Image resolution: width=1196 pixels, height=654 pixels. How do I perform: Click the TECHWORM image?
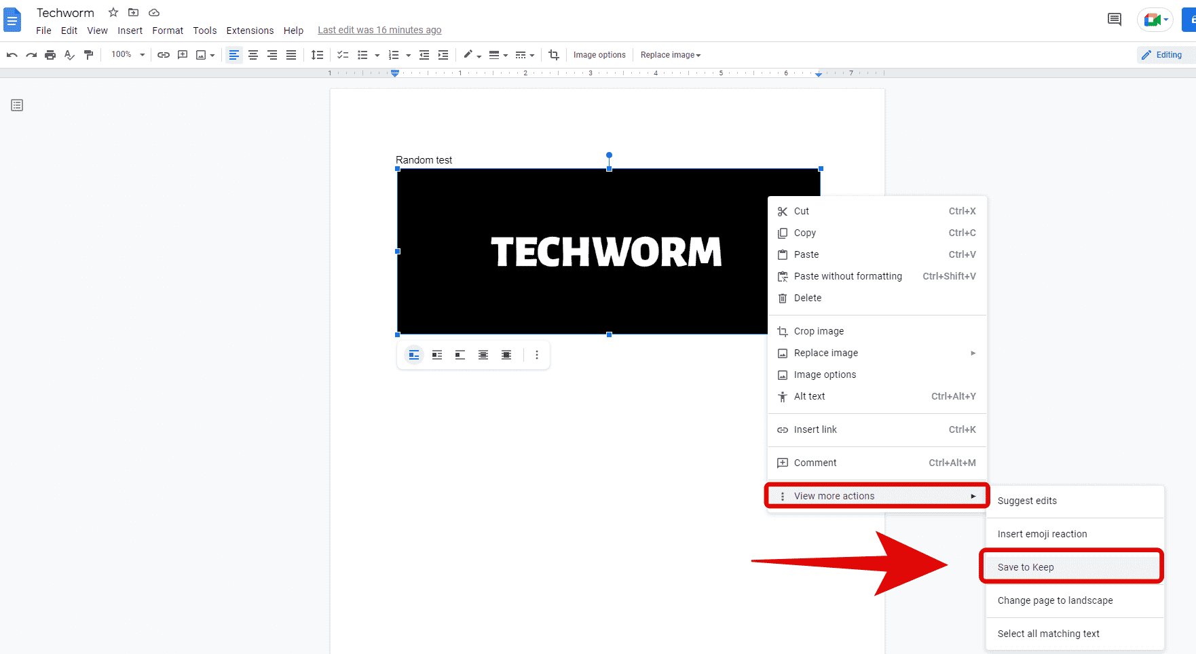[x=584, y=251]
